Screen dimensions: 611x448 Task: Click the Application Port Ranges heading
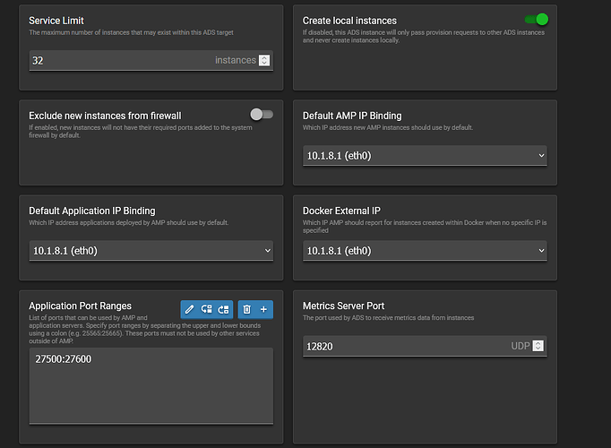tap(80, 306)
